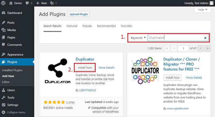Click the Add Plugins page heading

52,14
